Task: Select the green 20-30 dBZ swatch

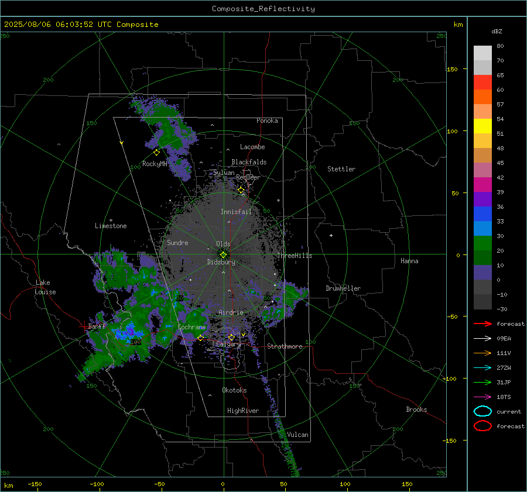Action: pyautogui.click(x=482, y=243)
